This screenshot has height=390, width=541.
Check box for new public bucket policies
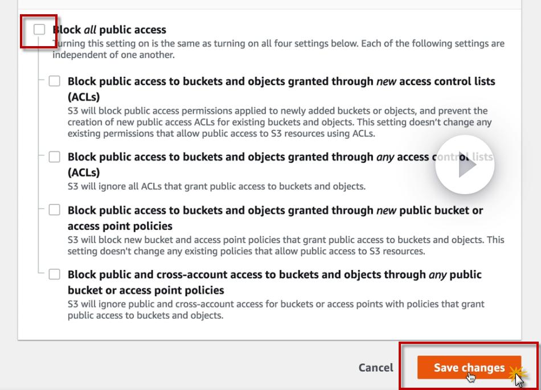54,210
